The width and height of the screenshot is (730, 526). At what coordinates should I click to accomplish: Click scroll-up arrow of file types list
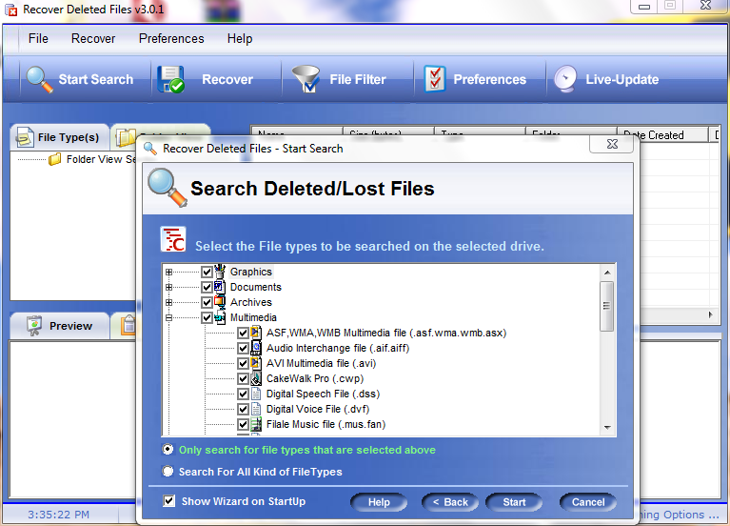tap(607, 273)
